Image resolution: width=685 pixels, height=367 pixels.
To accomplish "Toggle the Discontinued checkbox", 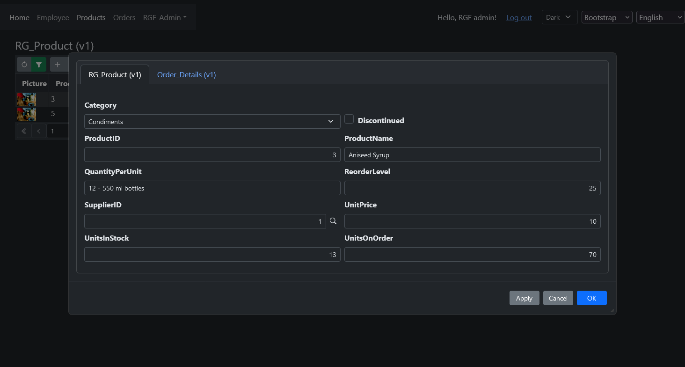I will [349, 119].
